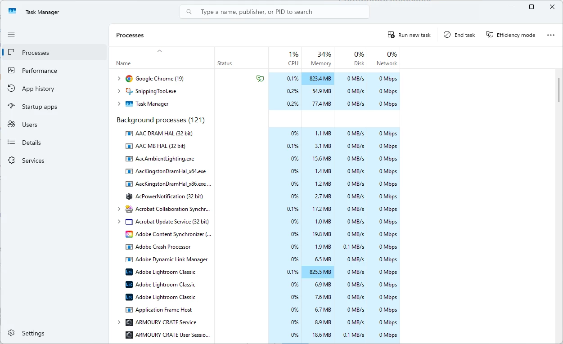Click the Background processes (121) heading

(161, 120)
